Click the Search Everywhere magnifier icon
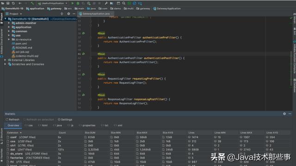The width and height of the screenshot is (296, 166). [123, 3]
